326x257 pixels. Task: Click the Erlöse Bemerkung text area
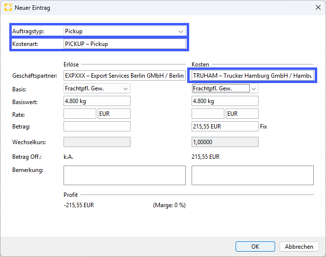125,175
